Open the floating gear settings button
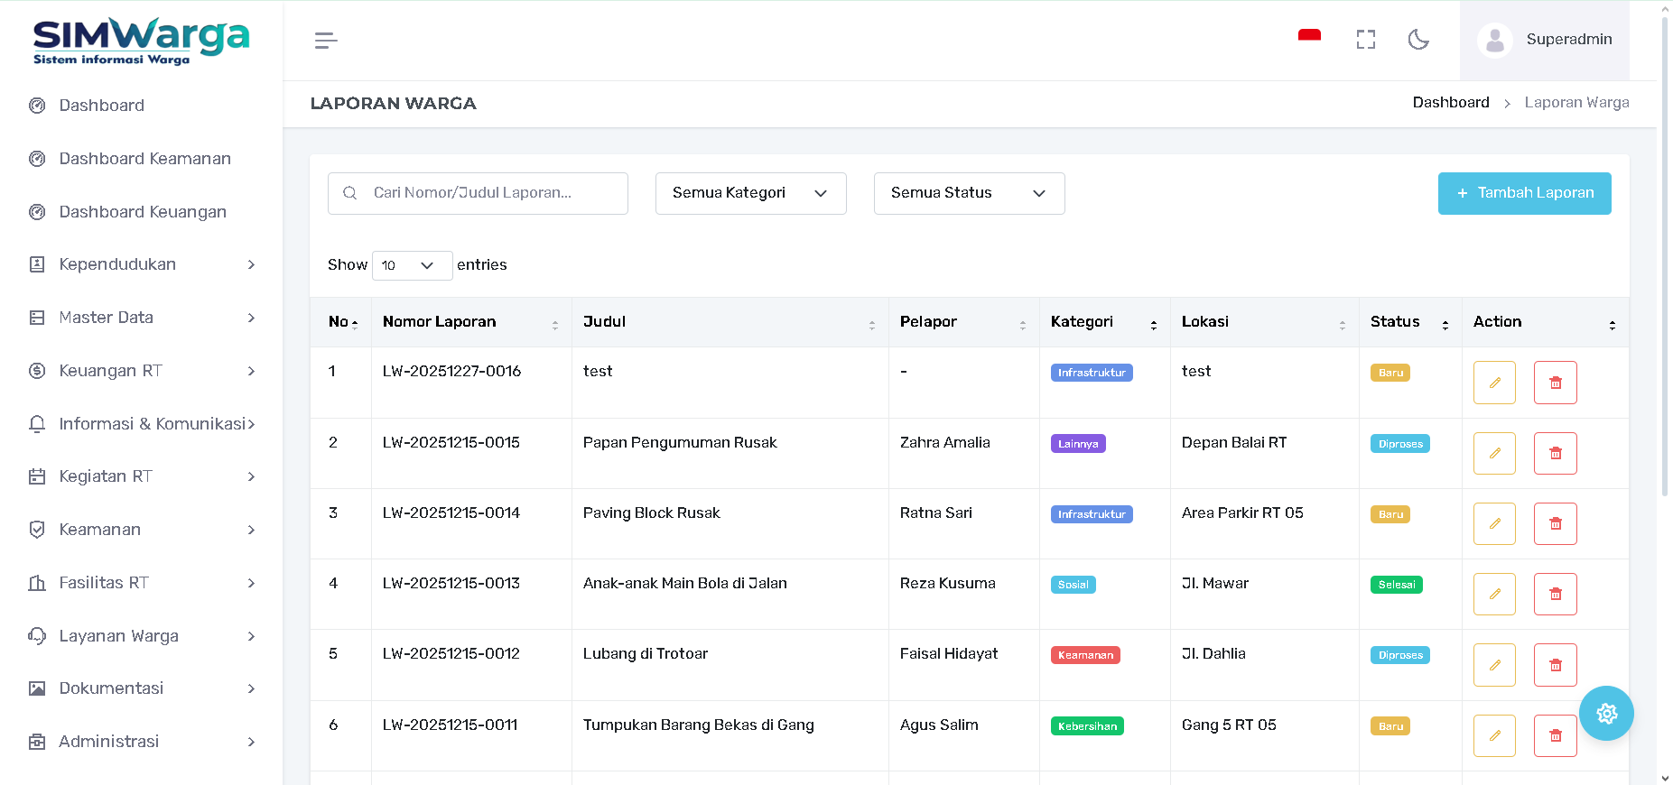Screen dimensions: 1673x785 (1606, 714)
